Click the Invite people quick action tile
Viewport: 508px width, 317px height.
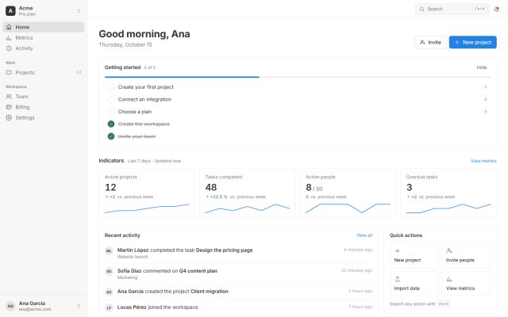pyautogui.click(x=466, y=255)
